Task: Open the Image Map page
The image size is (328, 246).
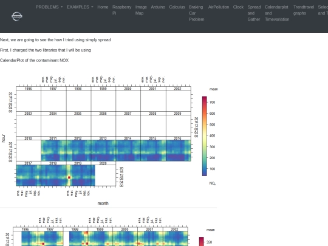Action: (141, 10)
